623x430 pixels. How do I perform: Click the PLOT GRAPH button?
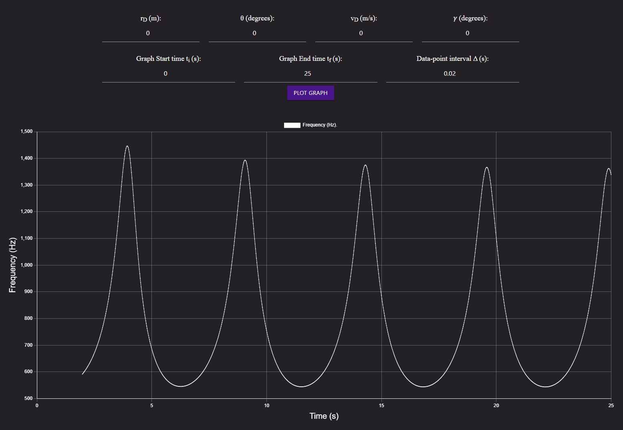310,93
